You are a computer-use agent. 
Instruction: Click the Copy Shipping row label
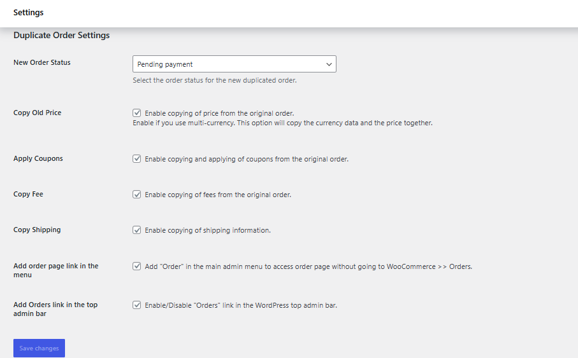click(x=37, y=230)
